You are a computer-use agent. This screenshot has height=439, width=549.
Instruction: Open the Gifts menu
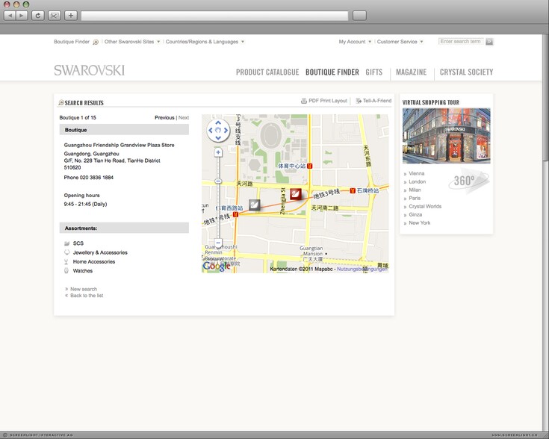(374, 72)
